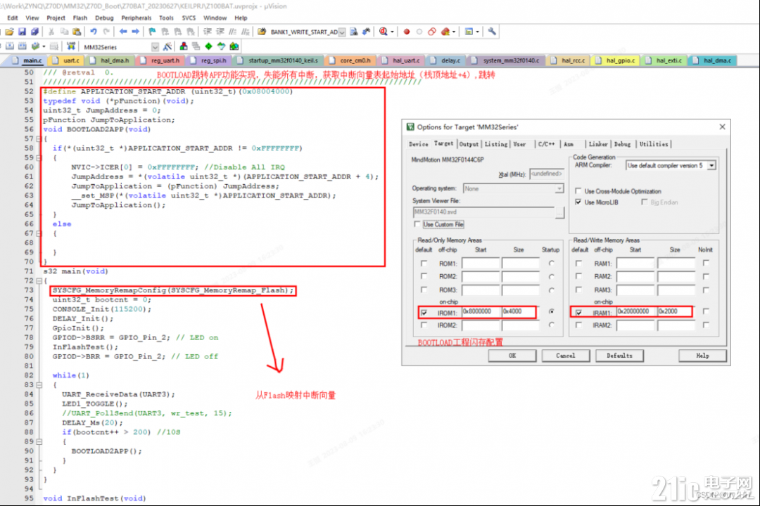This screenshot has height=506, width=760.
Task: Open the Peripherals menu
Action: (x=137, y=18)
